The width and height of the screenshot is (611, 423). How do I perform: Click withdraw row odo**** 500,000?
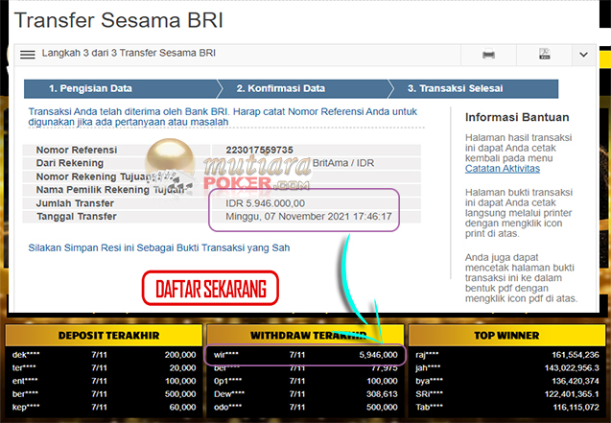click(x=305, y=407)
